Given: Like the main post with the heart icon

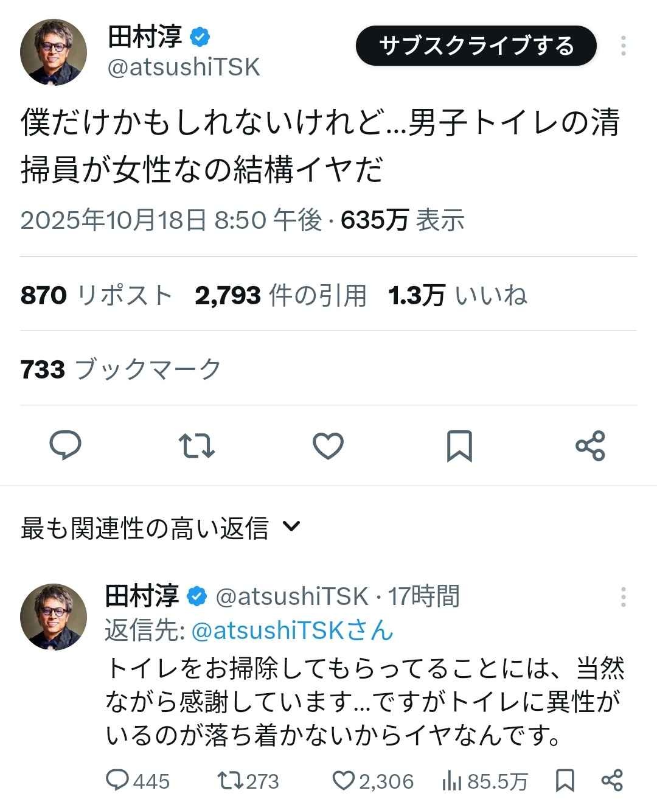Looking at the screenshot, I should pos(328,445).
